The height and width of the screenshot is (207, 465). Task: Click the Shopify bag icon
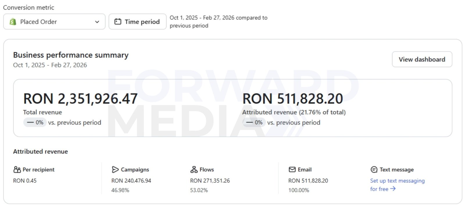point(13,22)
